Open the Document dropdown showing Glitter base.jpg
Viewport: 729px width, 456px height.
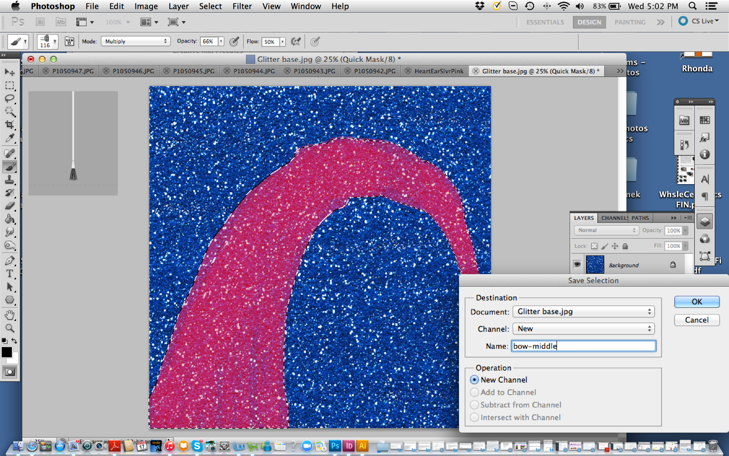pyautogui.click(x=583, y=312)
